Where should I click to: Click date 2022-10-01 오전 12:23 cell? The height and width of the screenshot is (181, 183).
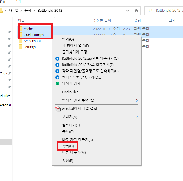111,29
